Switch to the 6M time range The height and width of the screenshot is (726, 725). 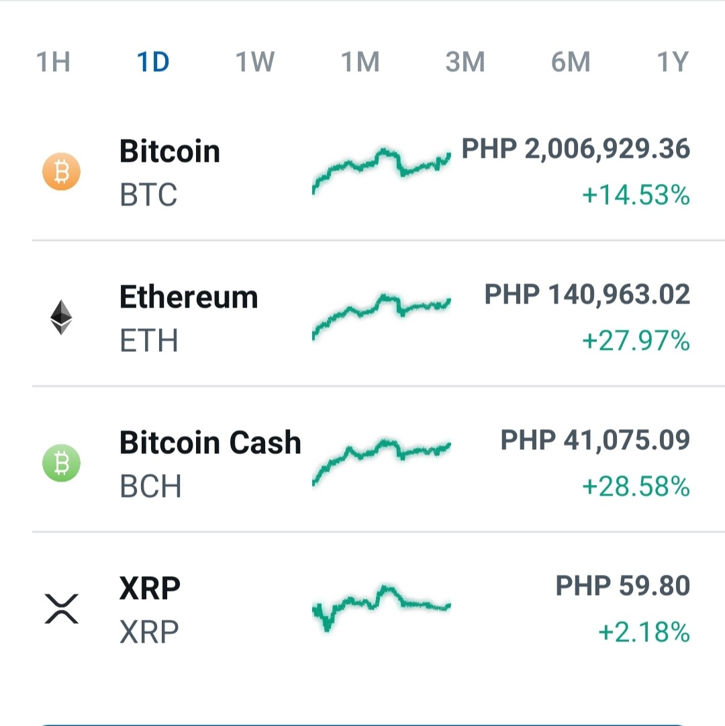tap(571, 62)
